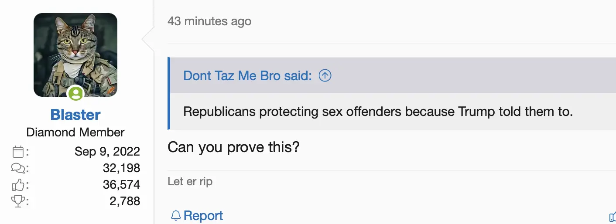Click the messages count speech bubble icon

[18, 168]
